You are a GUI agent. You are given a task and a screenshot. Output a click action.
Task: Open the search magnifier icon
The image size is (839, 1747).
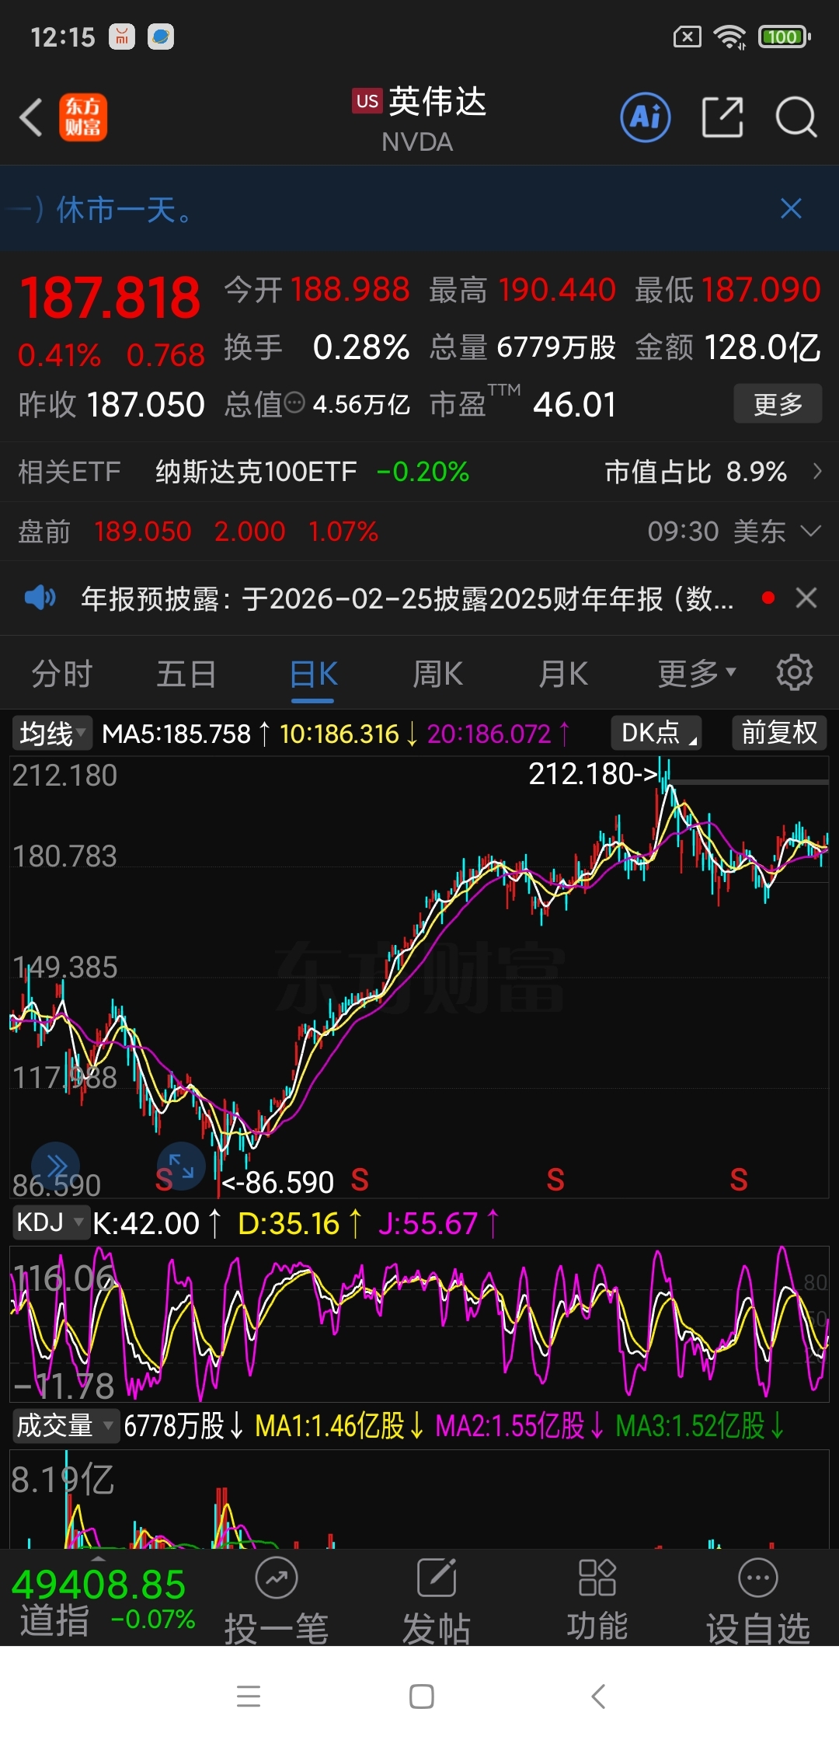tap(796, 117)
